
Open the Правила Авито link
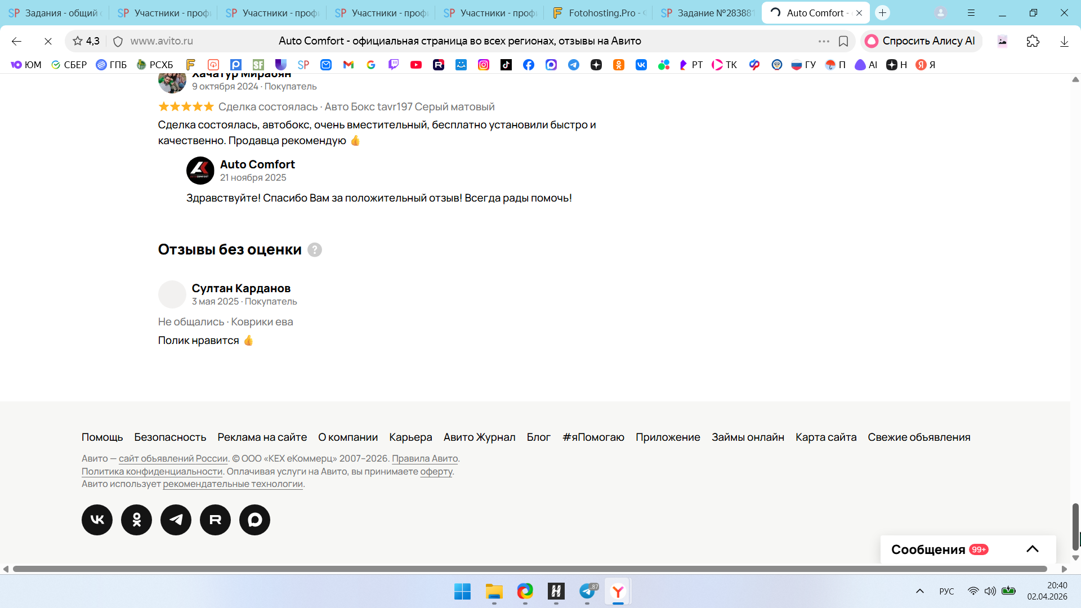click(x=425, y=458)
